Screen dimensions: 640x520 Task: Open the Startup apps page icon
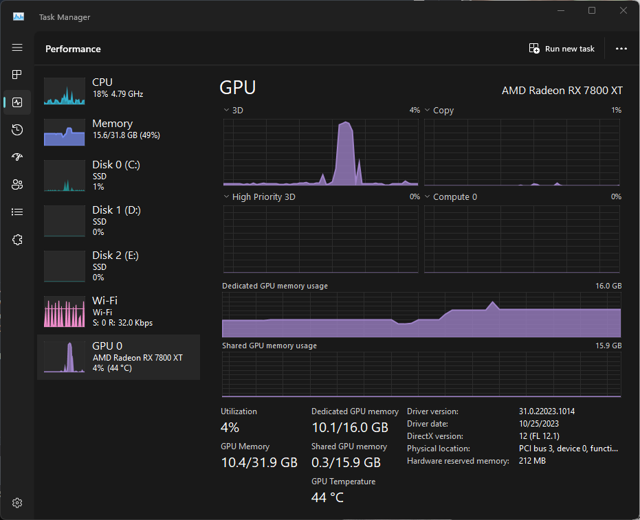(x=17, y=157)
